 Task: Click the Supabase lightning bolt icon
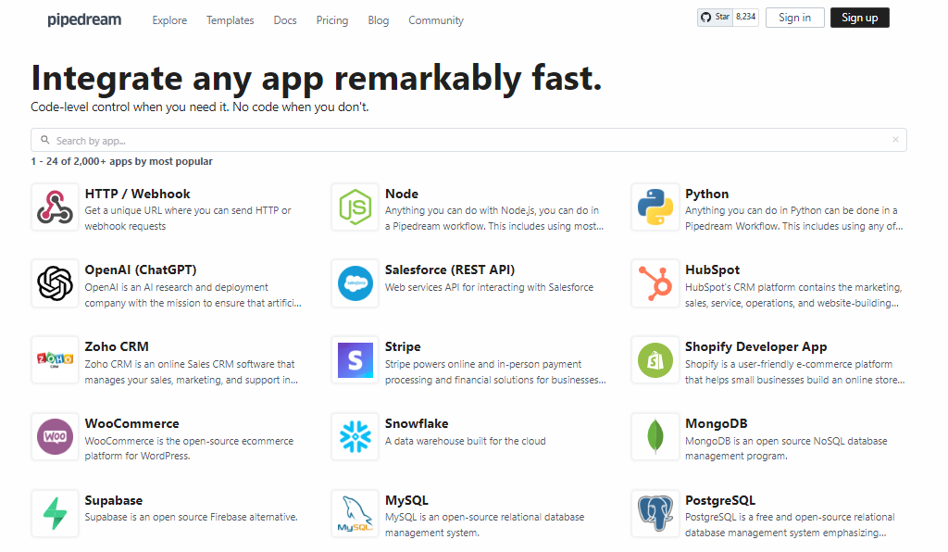(55, 513)
